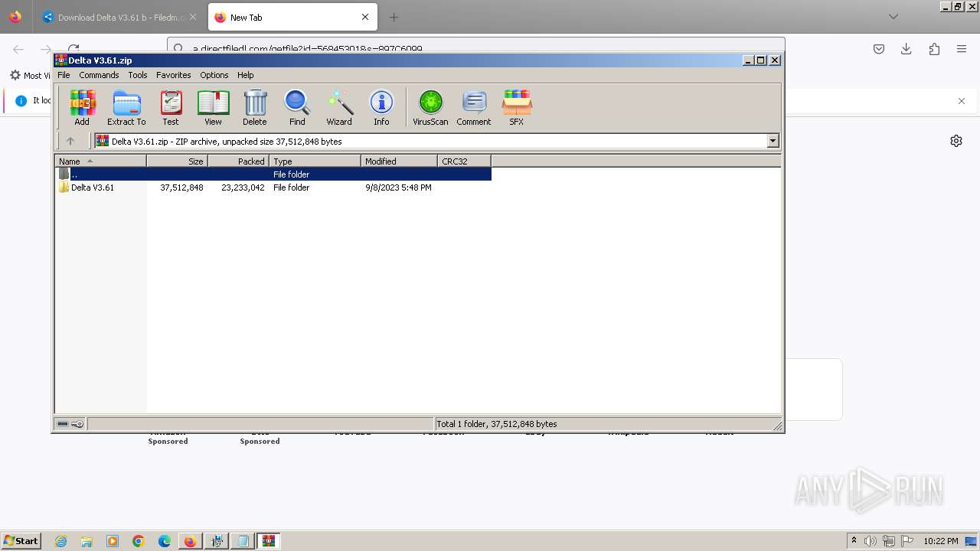Image resolution: width=980 pixels, height=551 pixels.
Task: Open a new Firefox tab with plus
Action: (394, 17)
